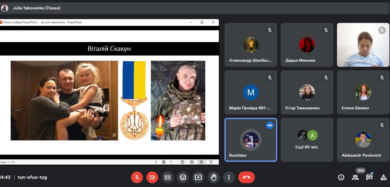The image size is (390, 187).
Task: Open meeting details info icon
Action: point(341,177)
